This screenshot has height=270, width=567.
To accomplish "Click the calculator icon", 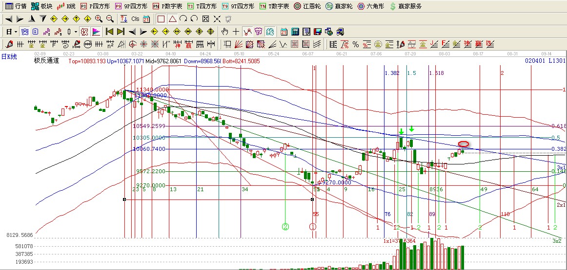I will (x=295, y=32).
